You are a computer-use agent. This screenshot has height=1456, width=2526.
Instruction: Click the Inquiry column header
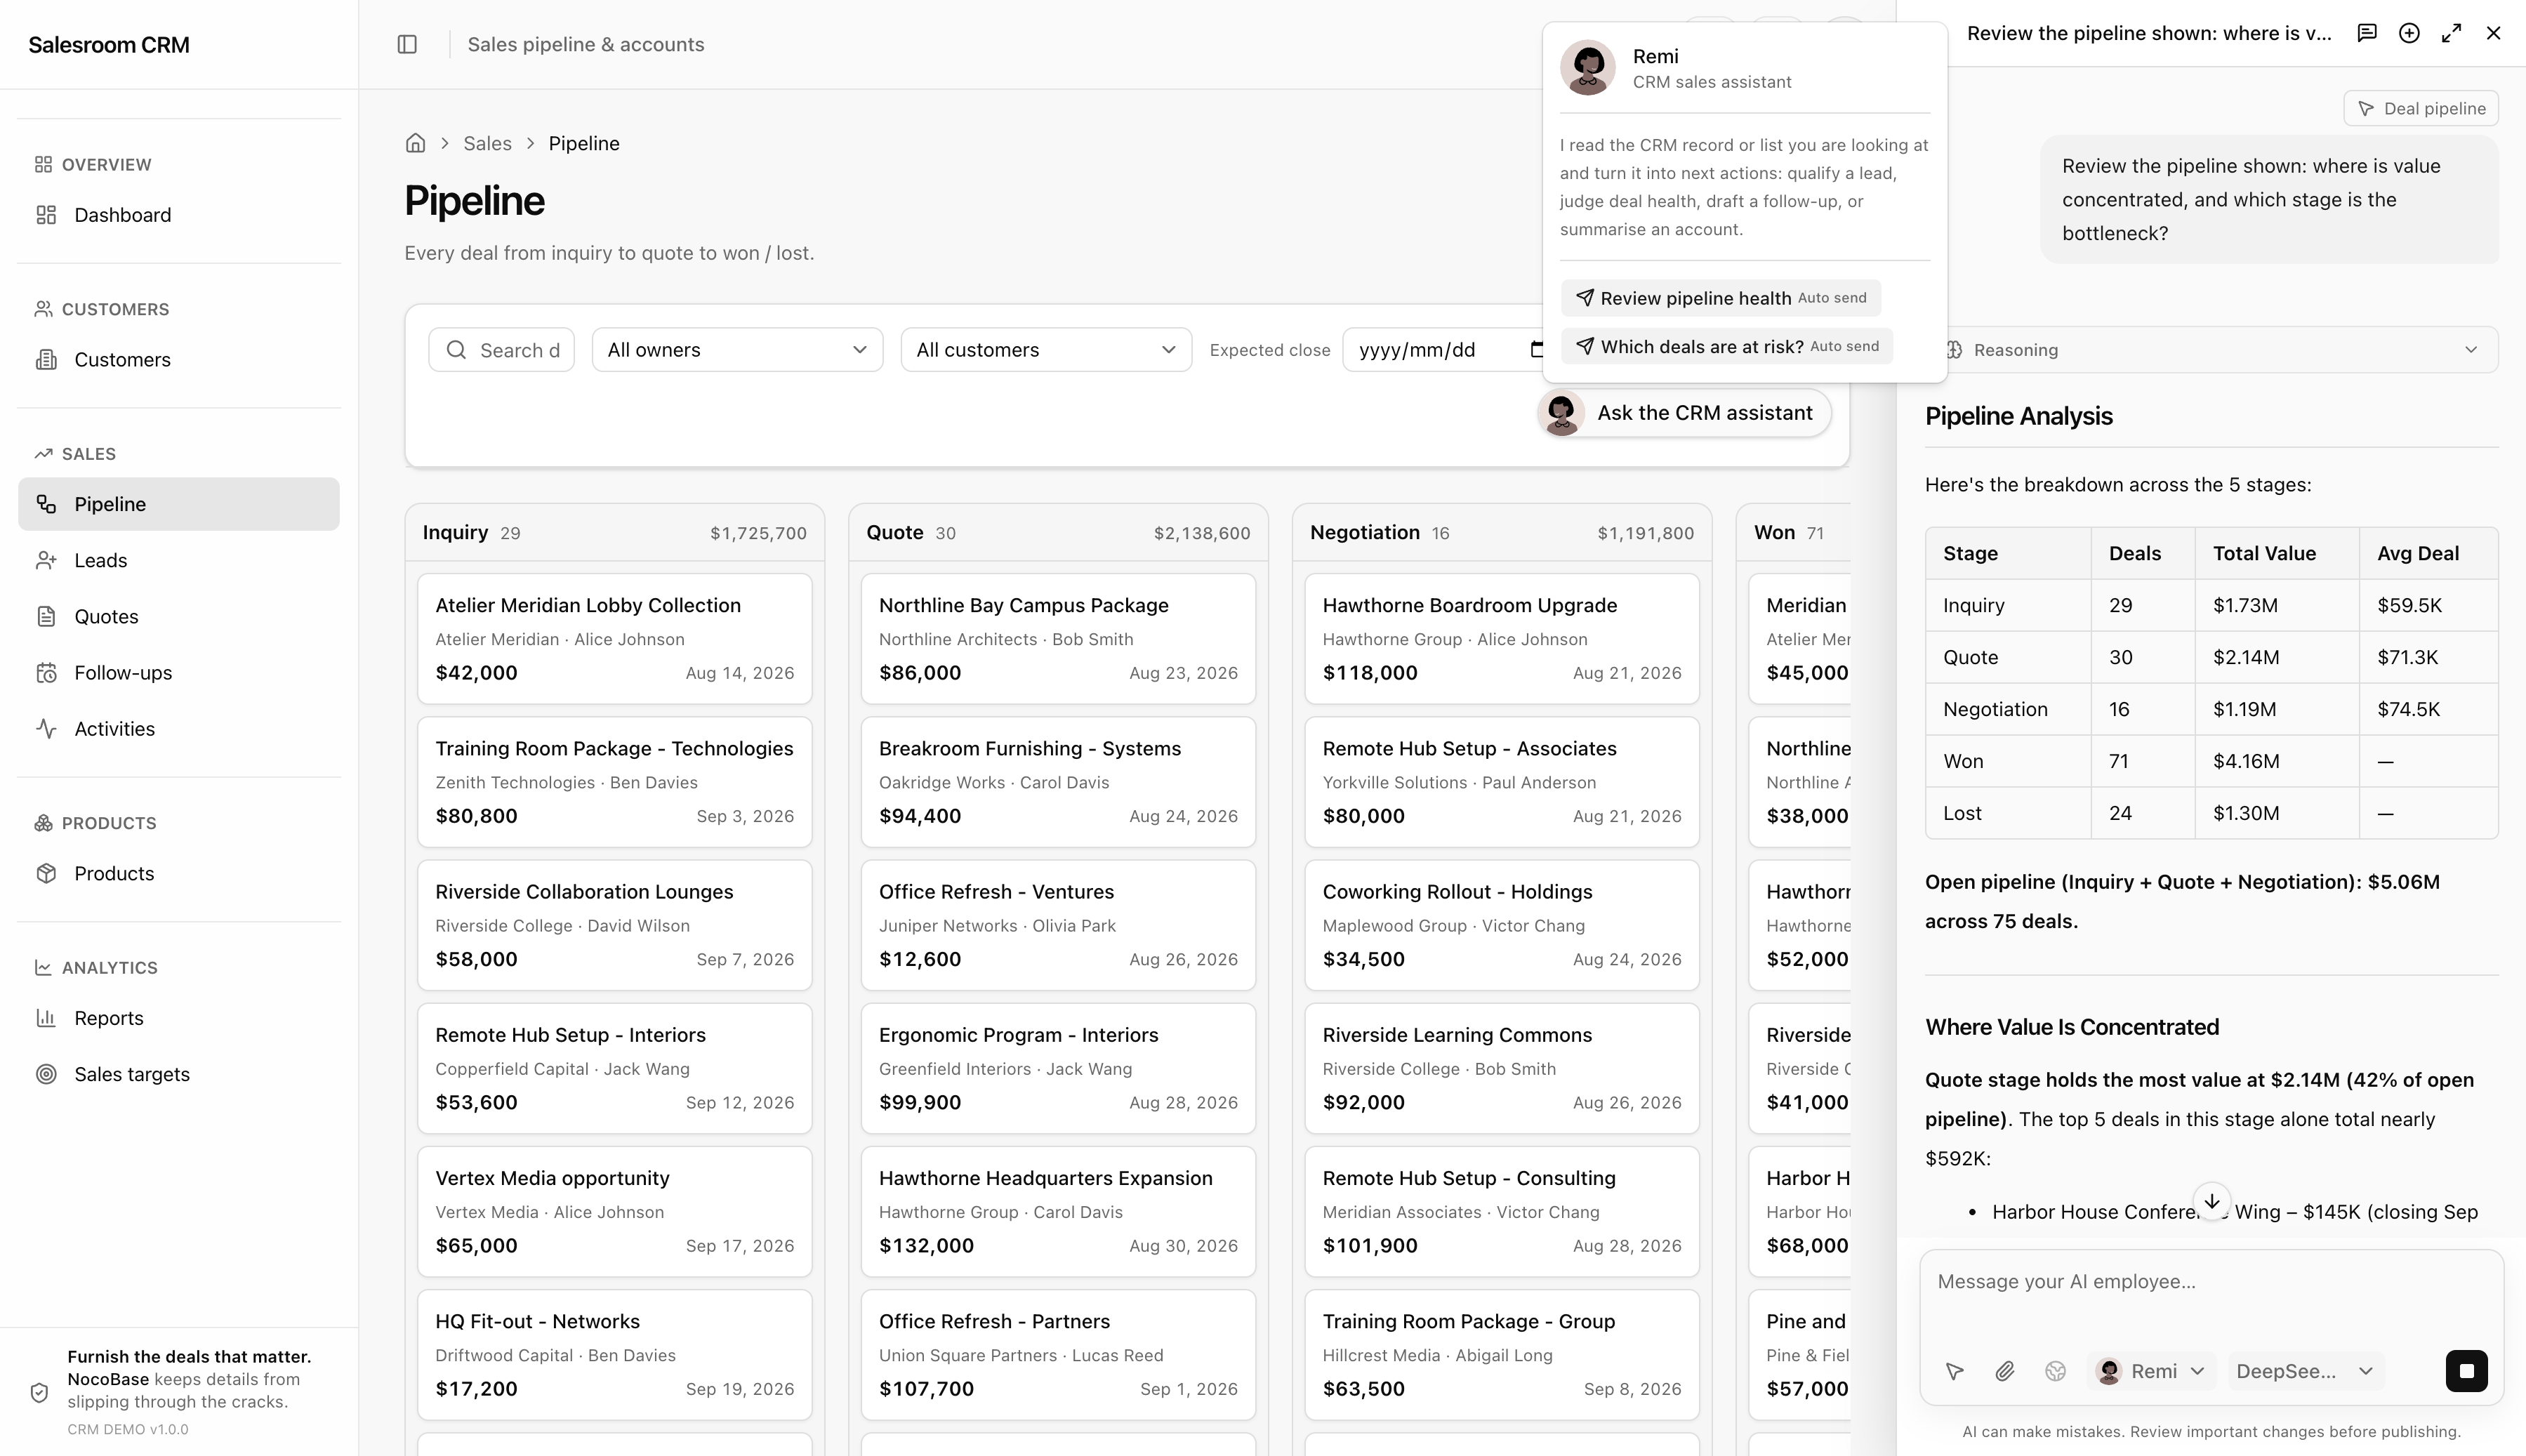[615, 533]
